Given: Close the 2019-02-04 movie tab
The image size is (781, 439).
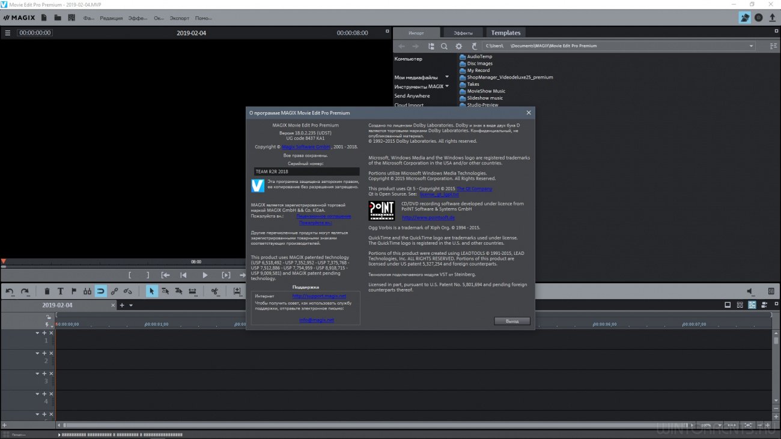Looking at the screenshot, I should (113, 305).
